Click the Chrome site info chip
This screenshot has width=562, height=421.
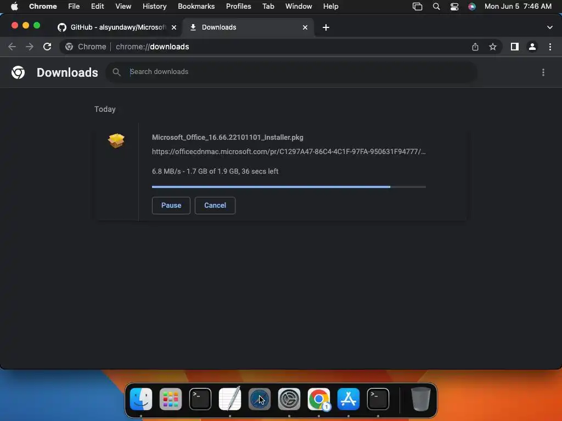click(86, 47)
